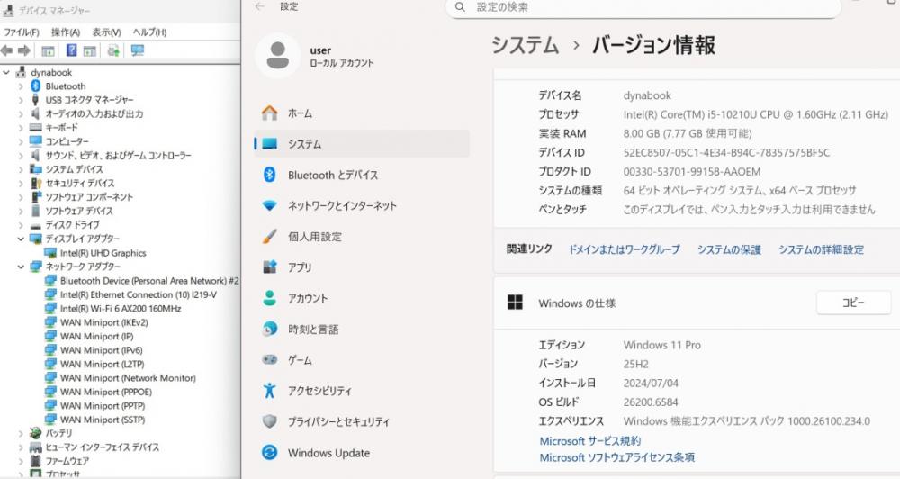
Task: Click the edition value Windows 11 Pro
Action: tap(661, 345)
